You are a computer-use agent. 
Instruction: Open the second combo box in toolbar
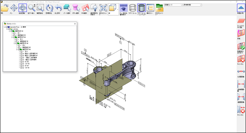pyautogui.click(x=193, y=5)
